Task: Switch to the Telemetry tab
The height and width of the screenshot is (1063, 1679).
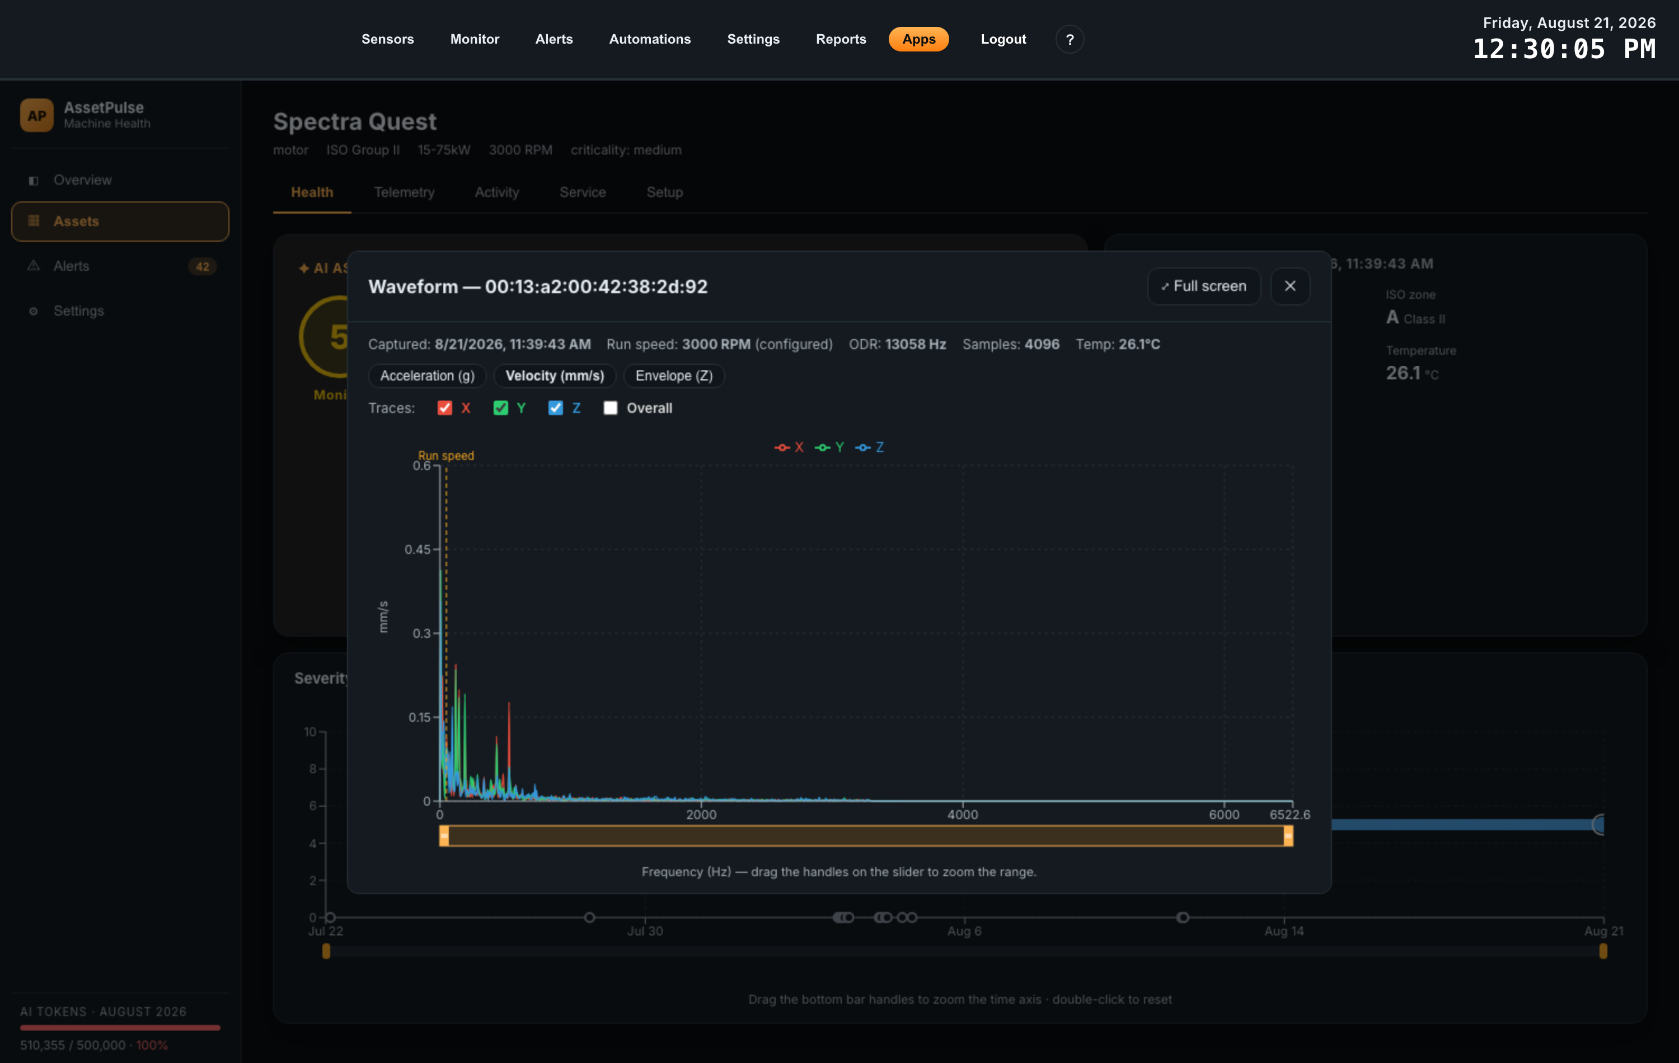Action: (x=405, y=192)
